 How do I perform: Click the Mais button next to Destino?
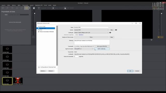tap(112, 30)
